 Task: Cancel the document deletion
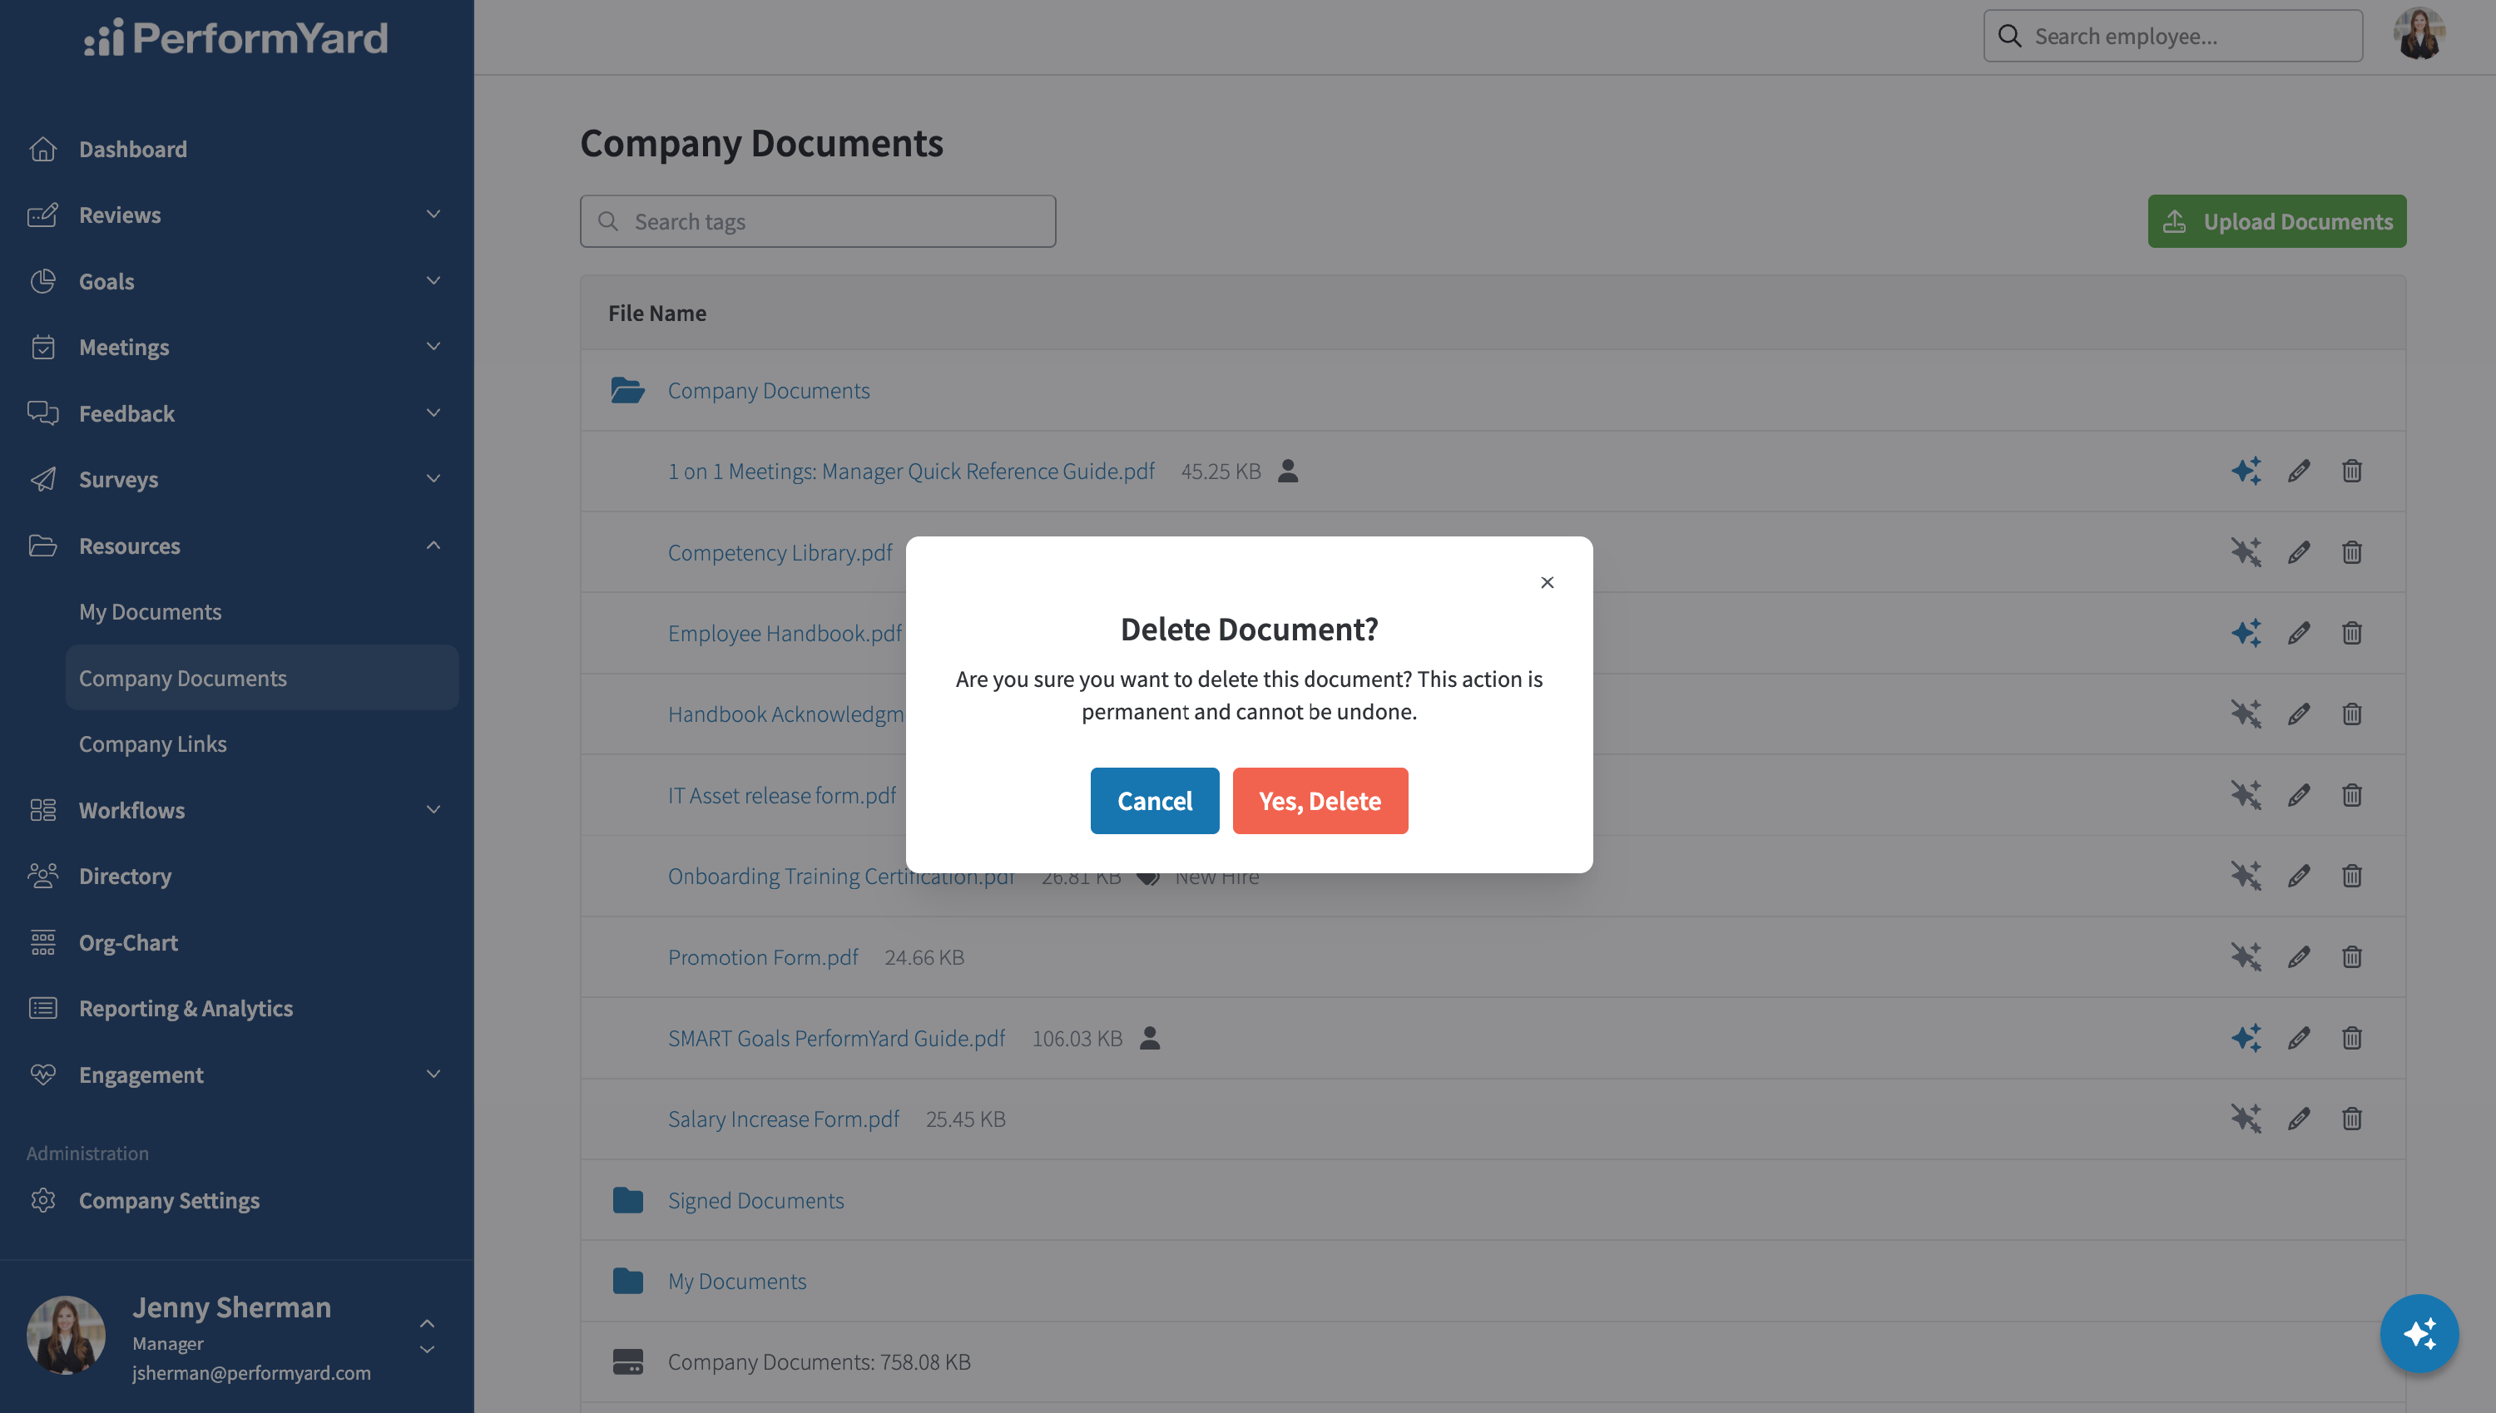(x=1154, y=801)
